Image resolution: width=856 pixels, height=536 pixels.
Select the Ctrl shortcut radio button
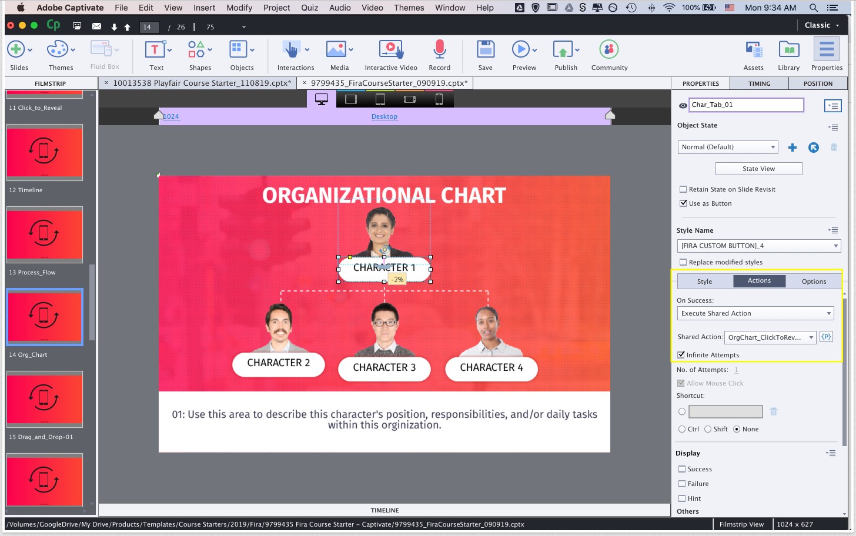pyautogui.click(x=682, y=429)
